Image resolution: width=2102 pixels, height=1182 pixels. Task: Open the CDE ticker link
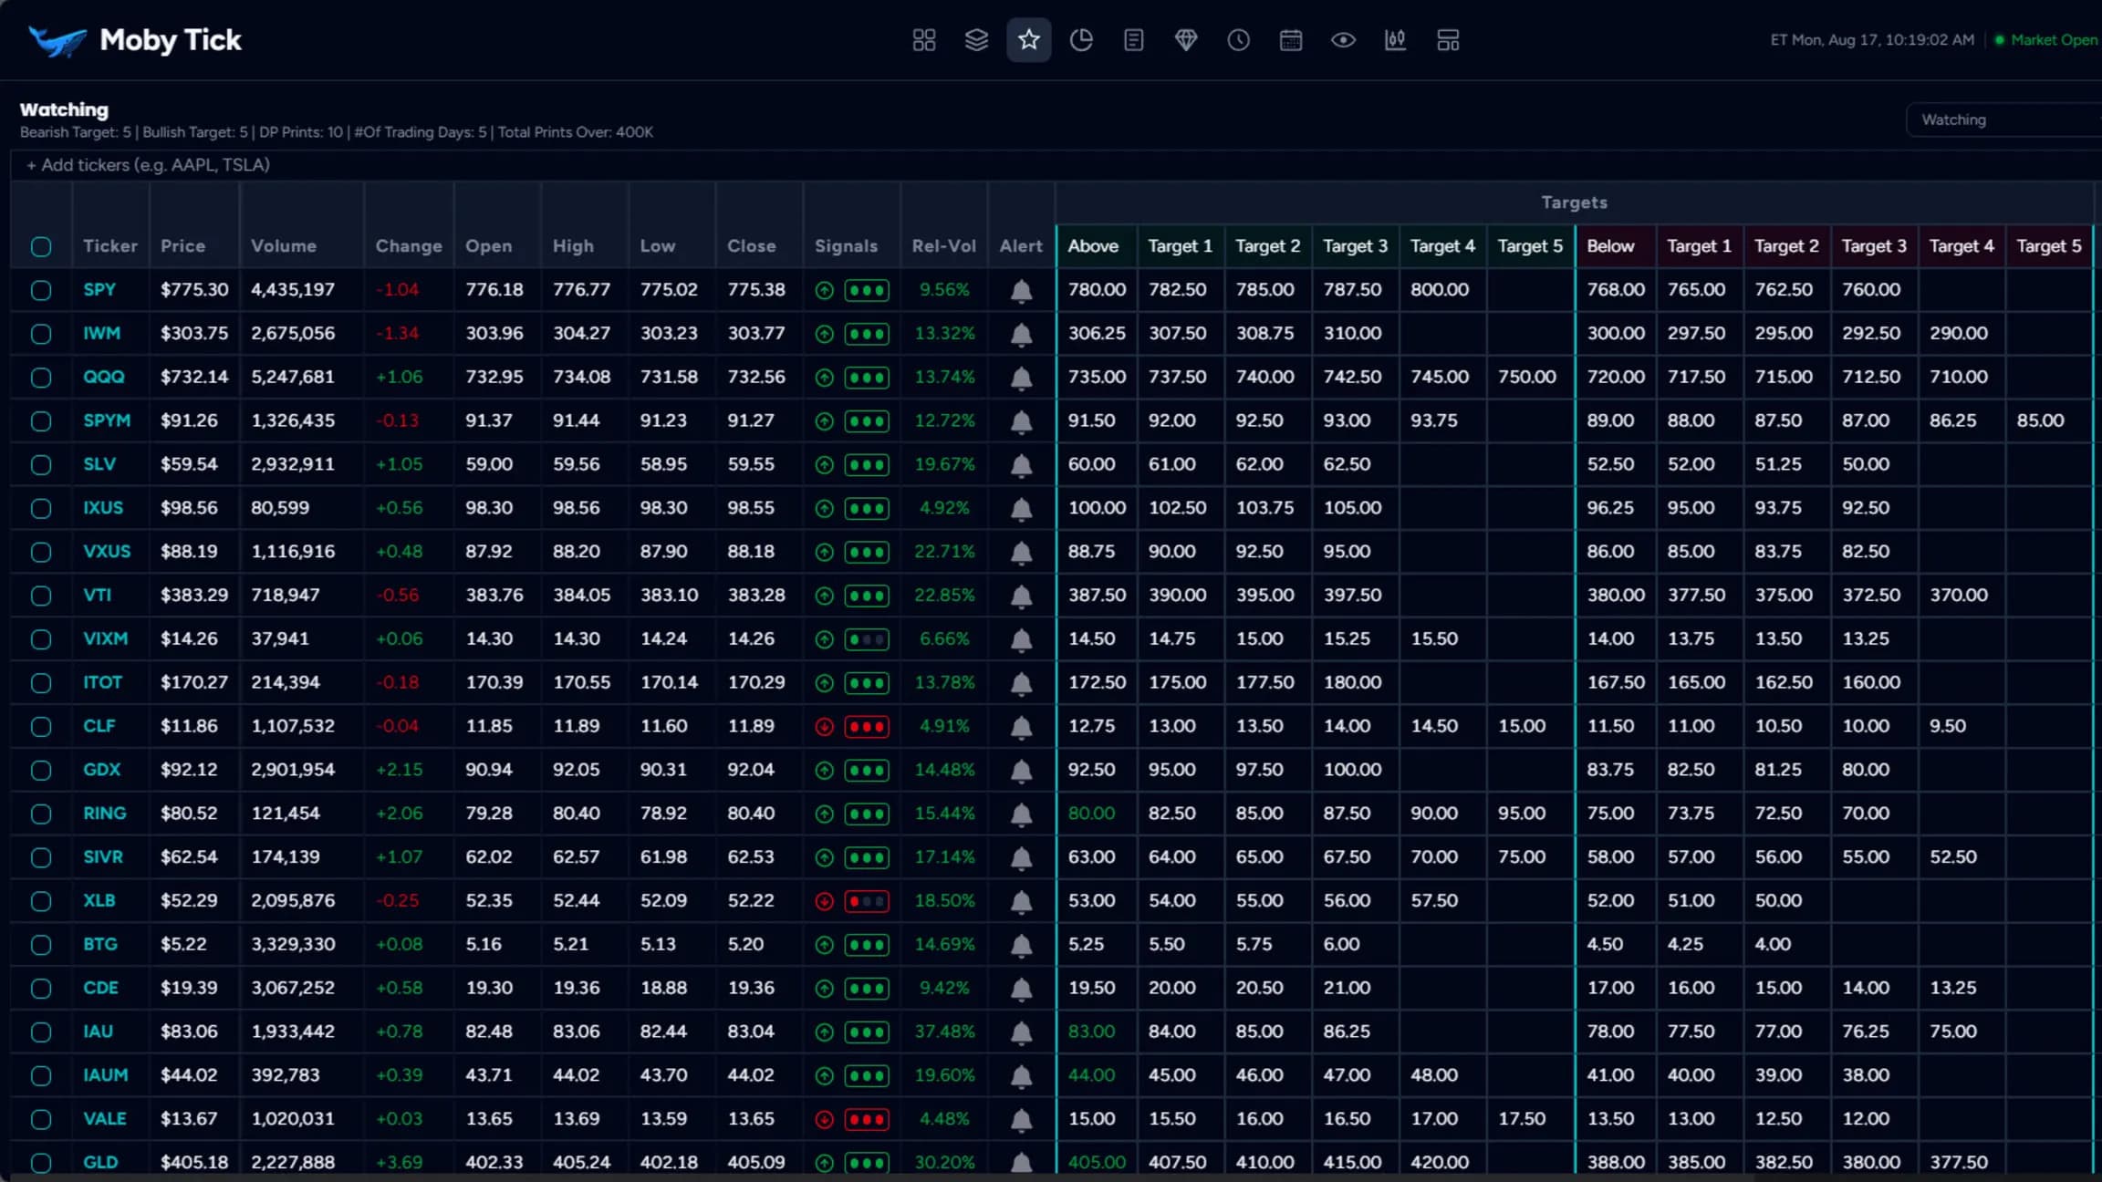[100, 989]
